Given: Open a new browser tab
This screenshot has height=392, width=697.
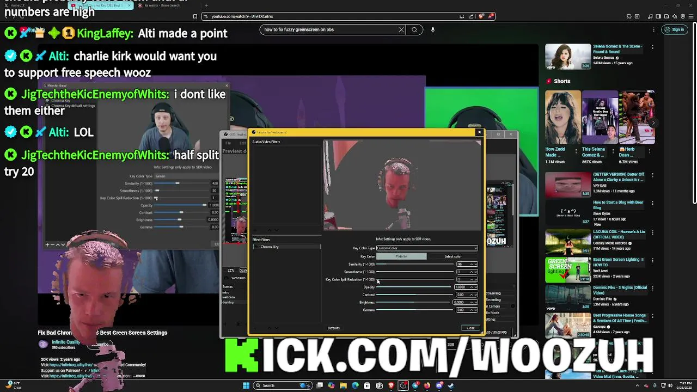Looking at the screenshot, I should click(x=206, y=5).
